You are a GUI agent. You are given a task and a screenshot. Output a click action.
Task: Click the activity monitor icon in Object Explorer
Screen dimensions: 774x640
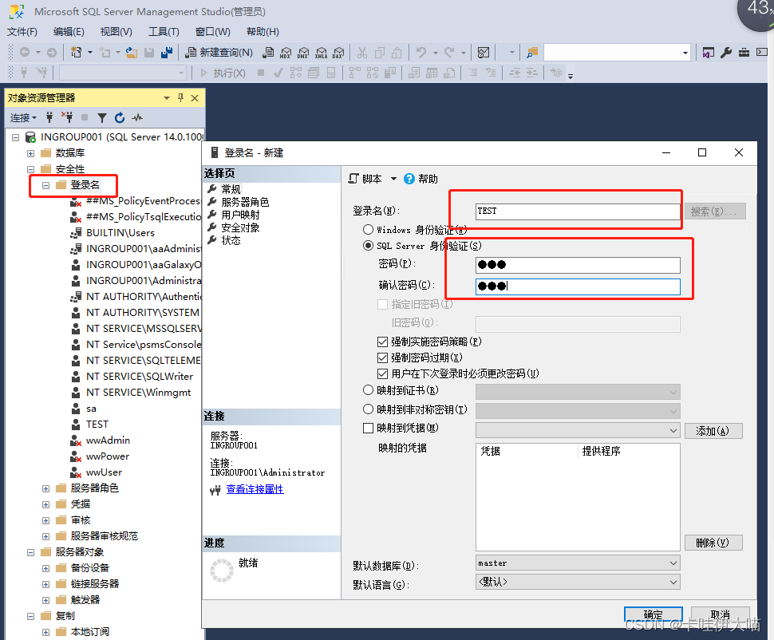tap(137, 117)
